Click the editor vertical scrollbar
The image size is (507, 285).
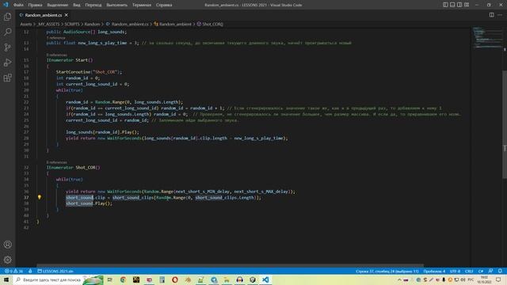click(x=505, y=124)
